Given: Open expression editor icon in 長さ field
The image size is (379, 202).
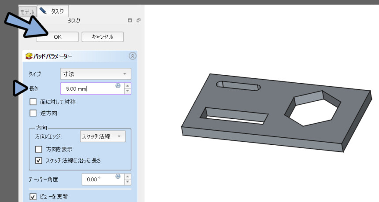Looking at the screenshot, I should (x=118, y=85).
